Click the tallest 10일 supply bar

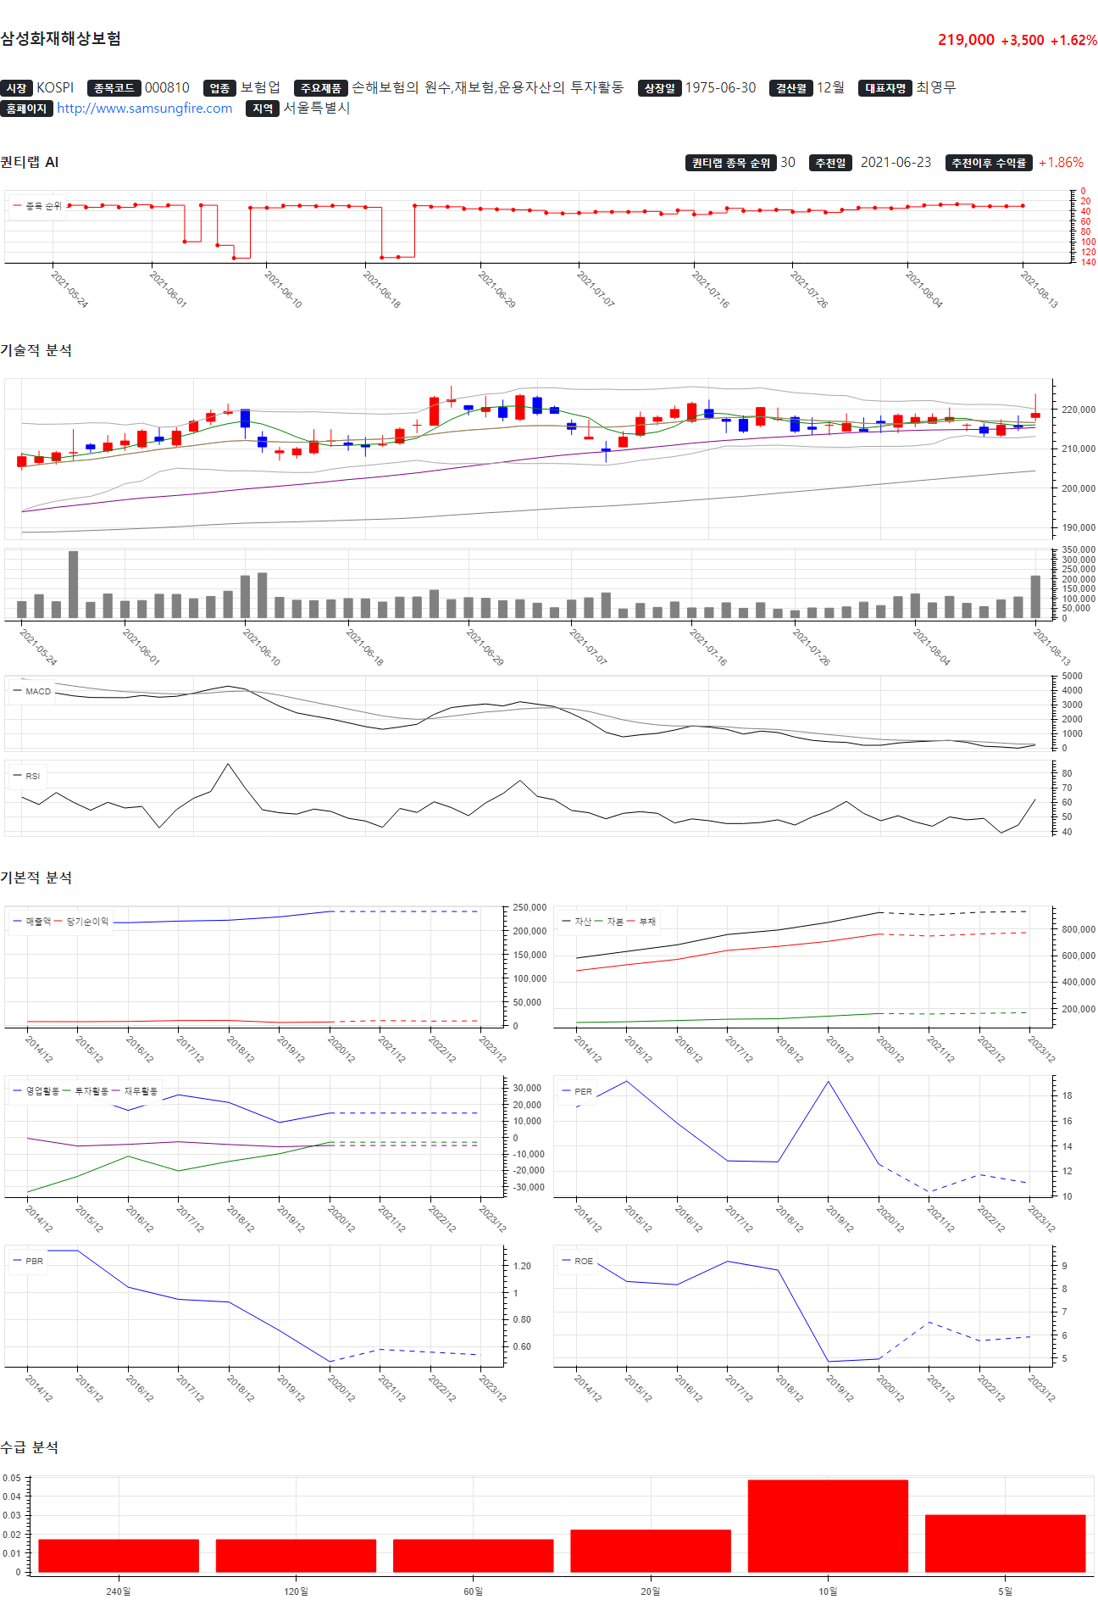click(x=828, y=1526)
